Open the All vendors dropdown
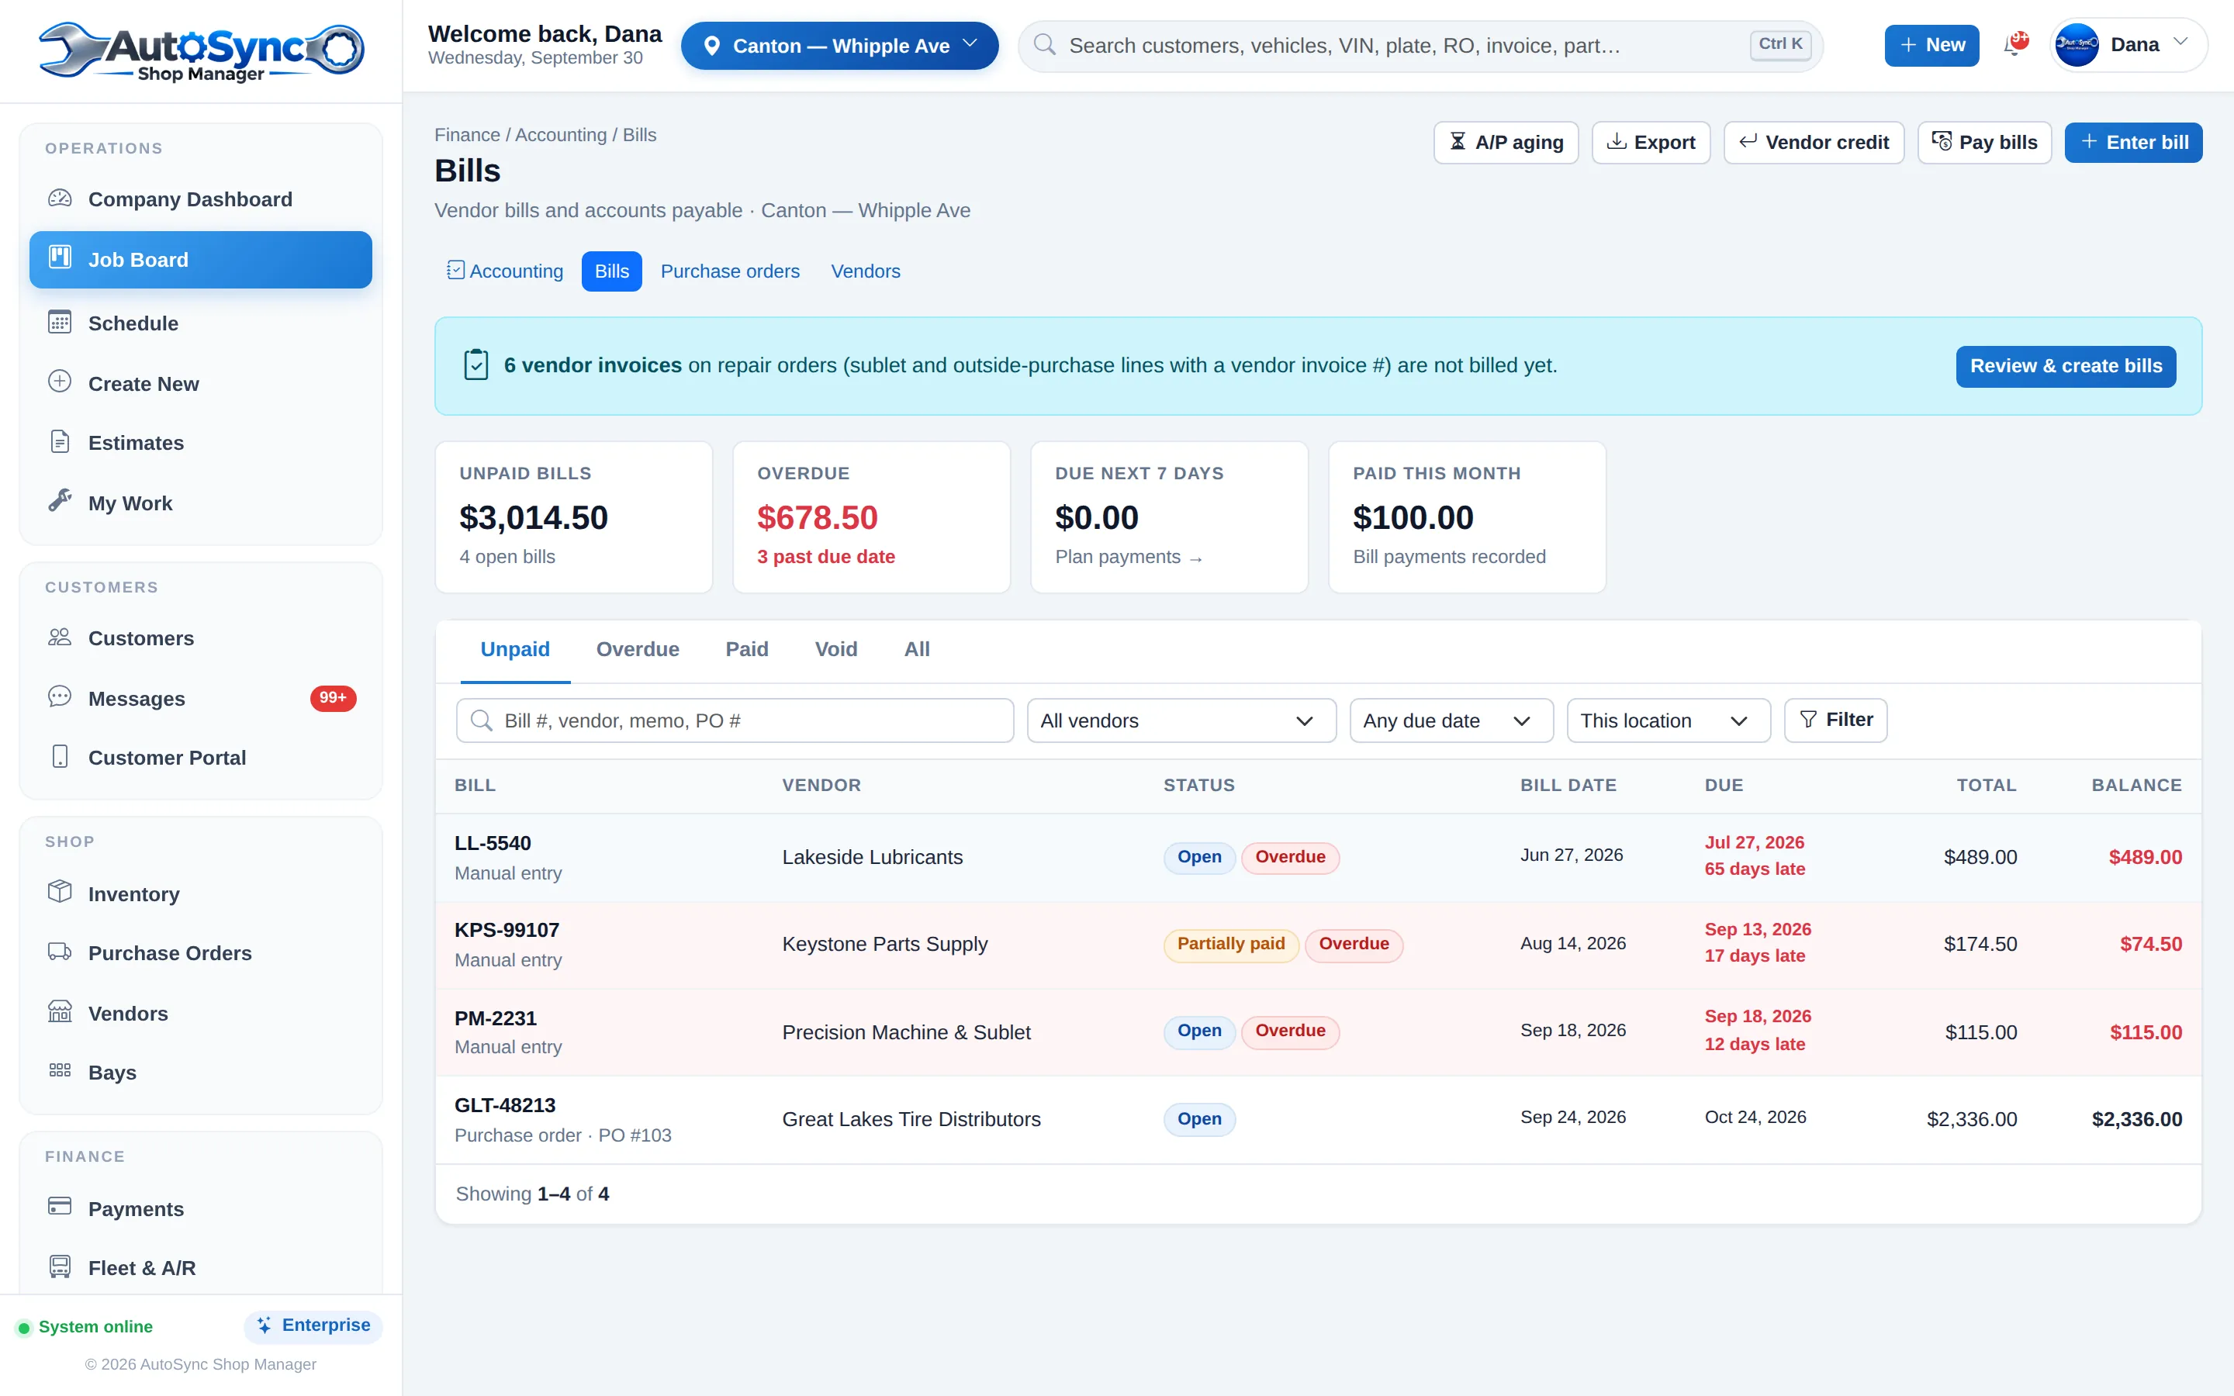This screenshot has height=1396, width=2234. pos(1181,720)
